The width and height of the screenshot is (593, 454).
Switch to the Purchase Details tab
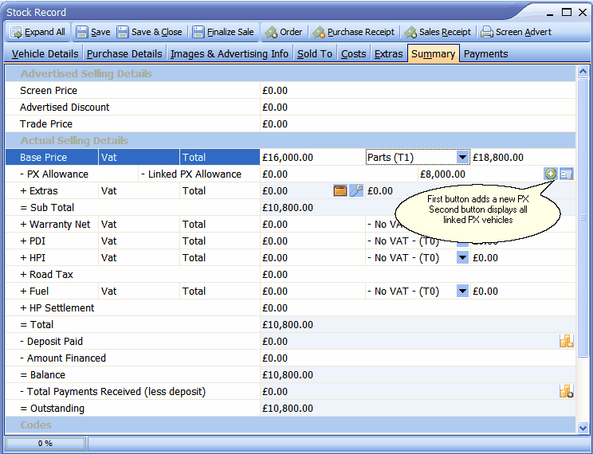[124, 53]
